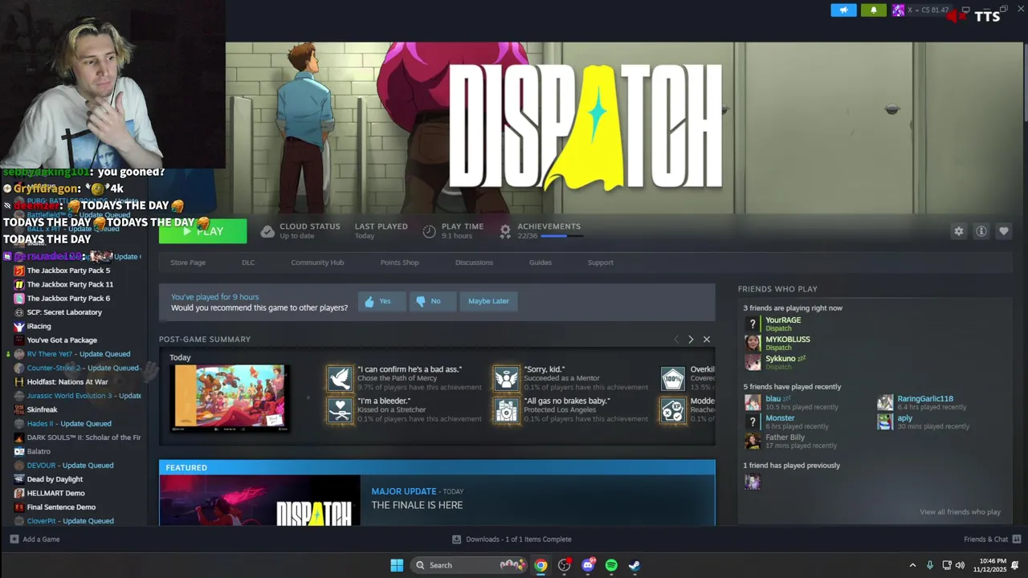Click the Steam taskbar icon

[x=634, y=565]
